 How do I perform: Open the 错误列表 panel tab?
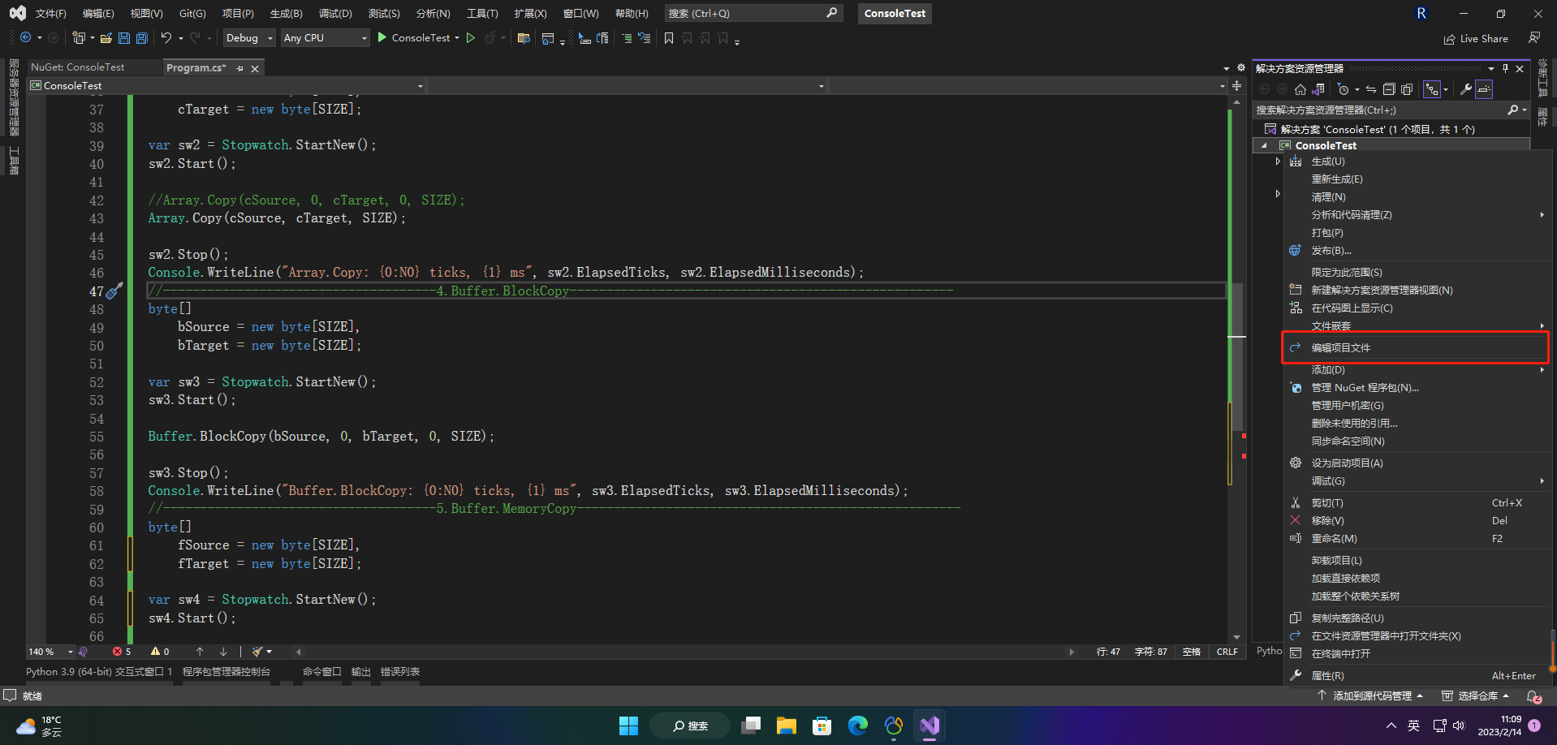tap(400, 672)
